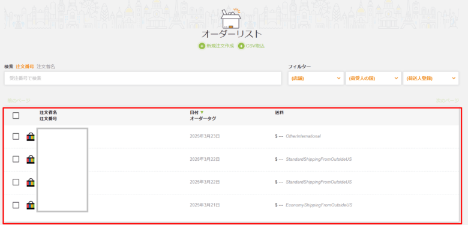Screen dimensions: 468x225
Task: Click the CSV import plus icon
Action: coord(241,46)
